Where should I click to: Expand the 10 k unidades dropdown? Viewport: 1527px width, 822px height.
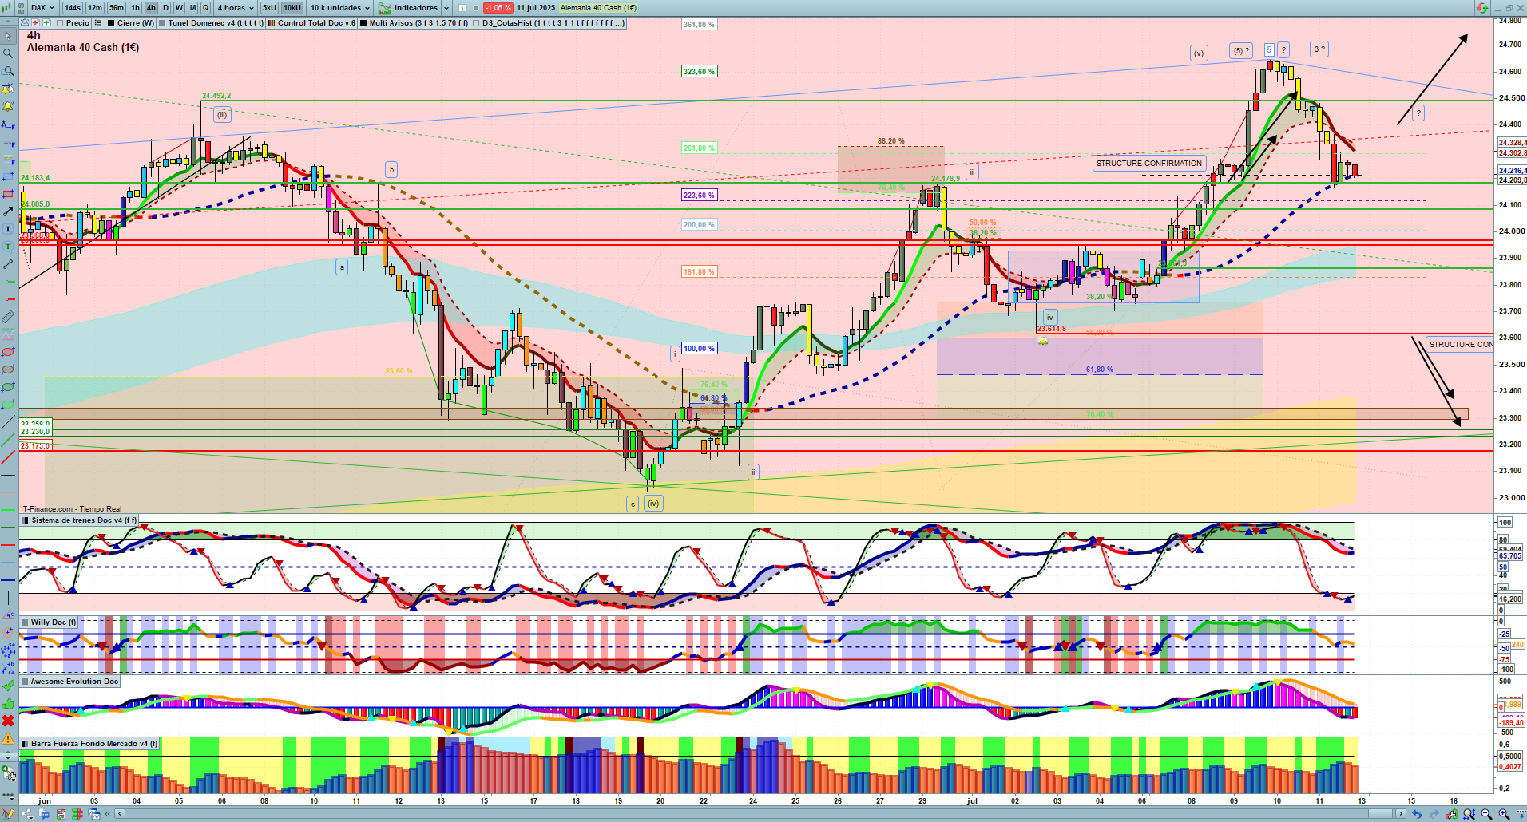point(340,8)
